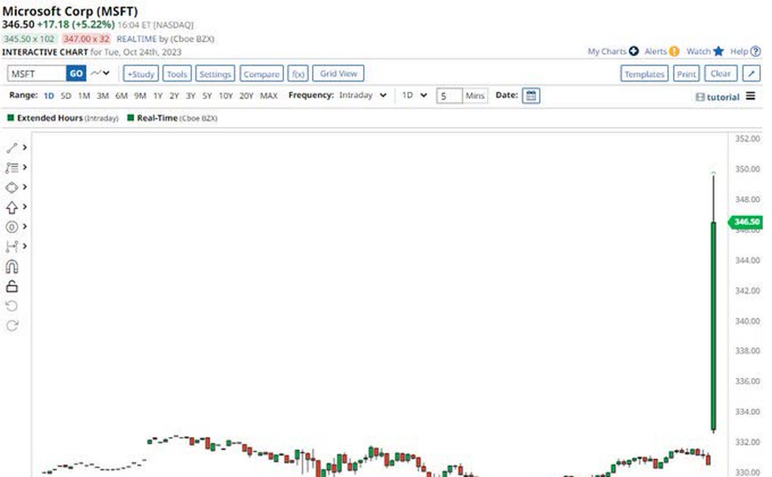
Task: Click the pop-out expand chart icon button
Action: [751, 73]
